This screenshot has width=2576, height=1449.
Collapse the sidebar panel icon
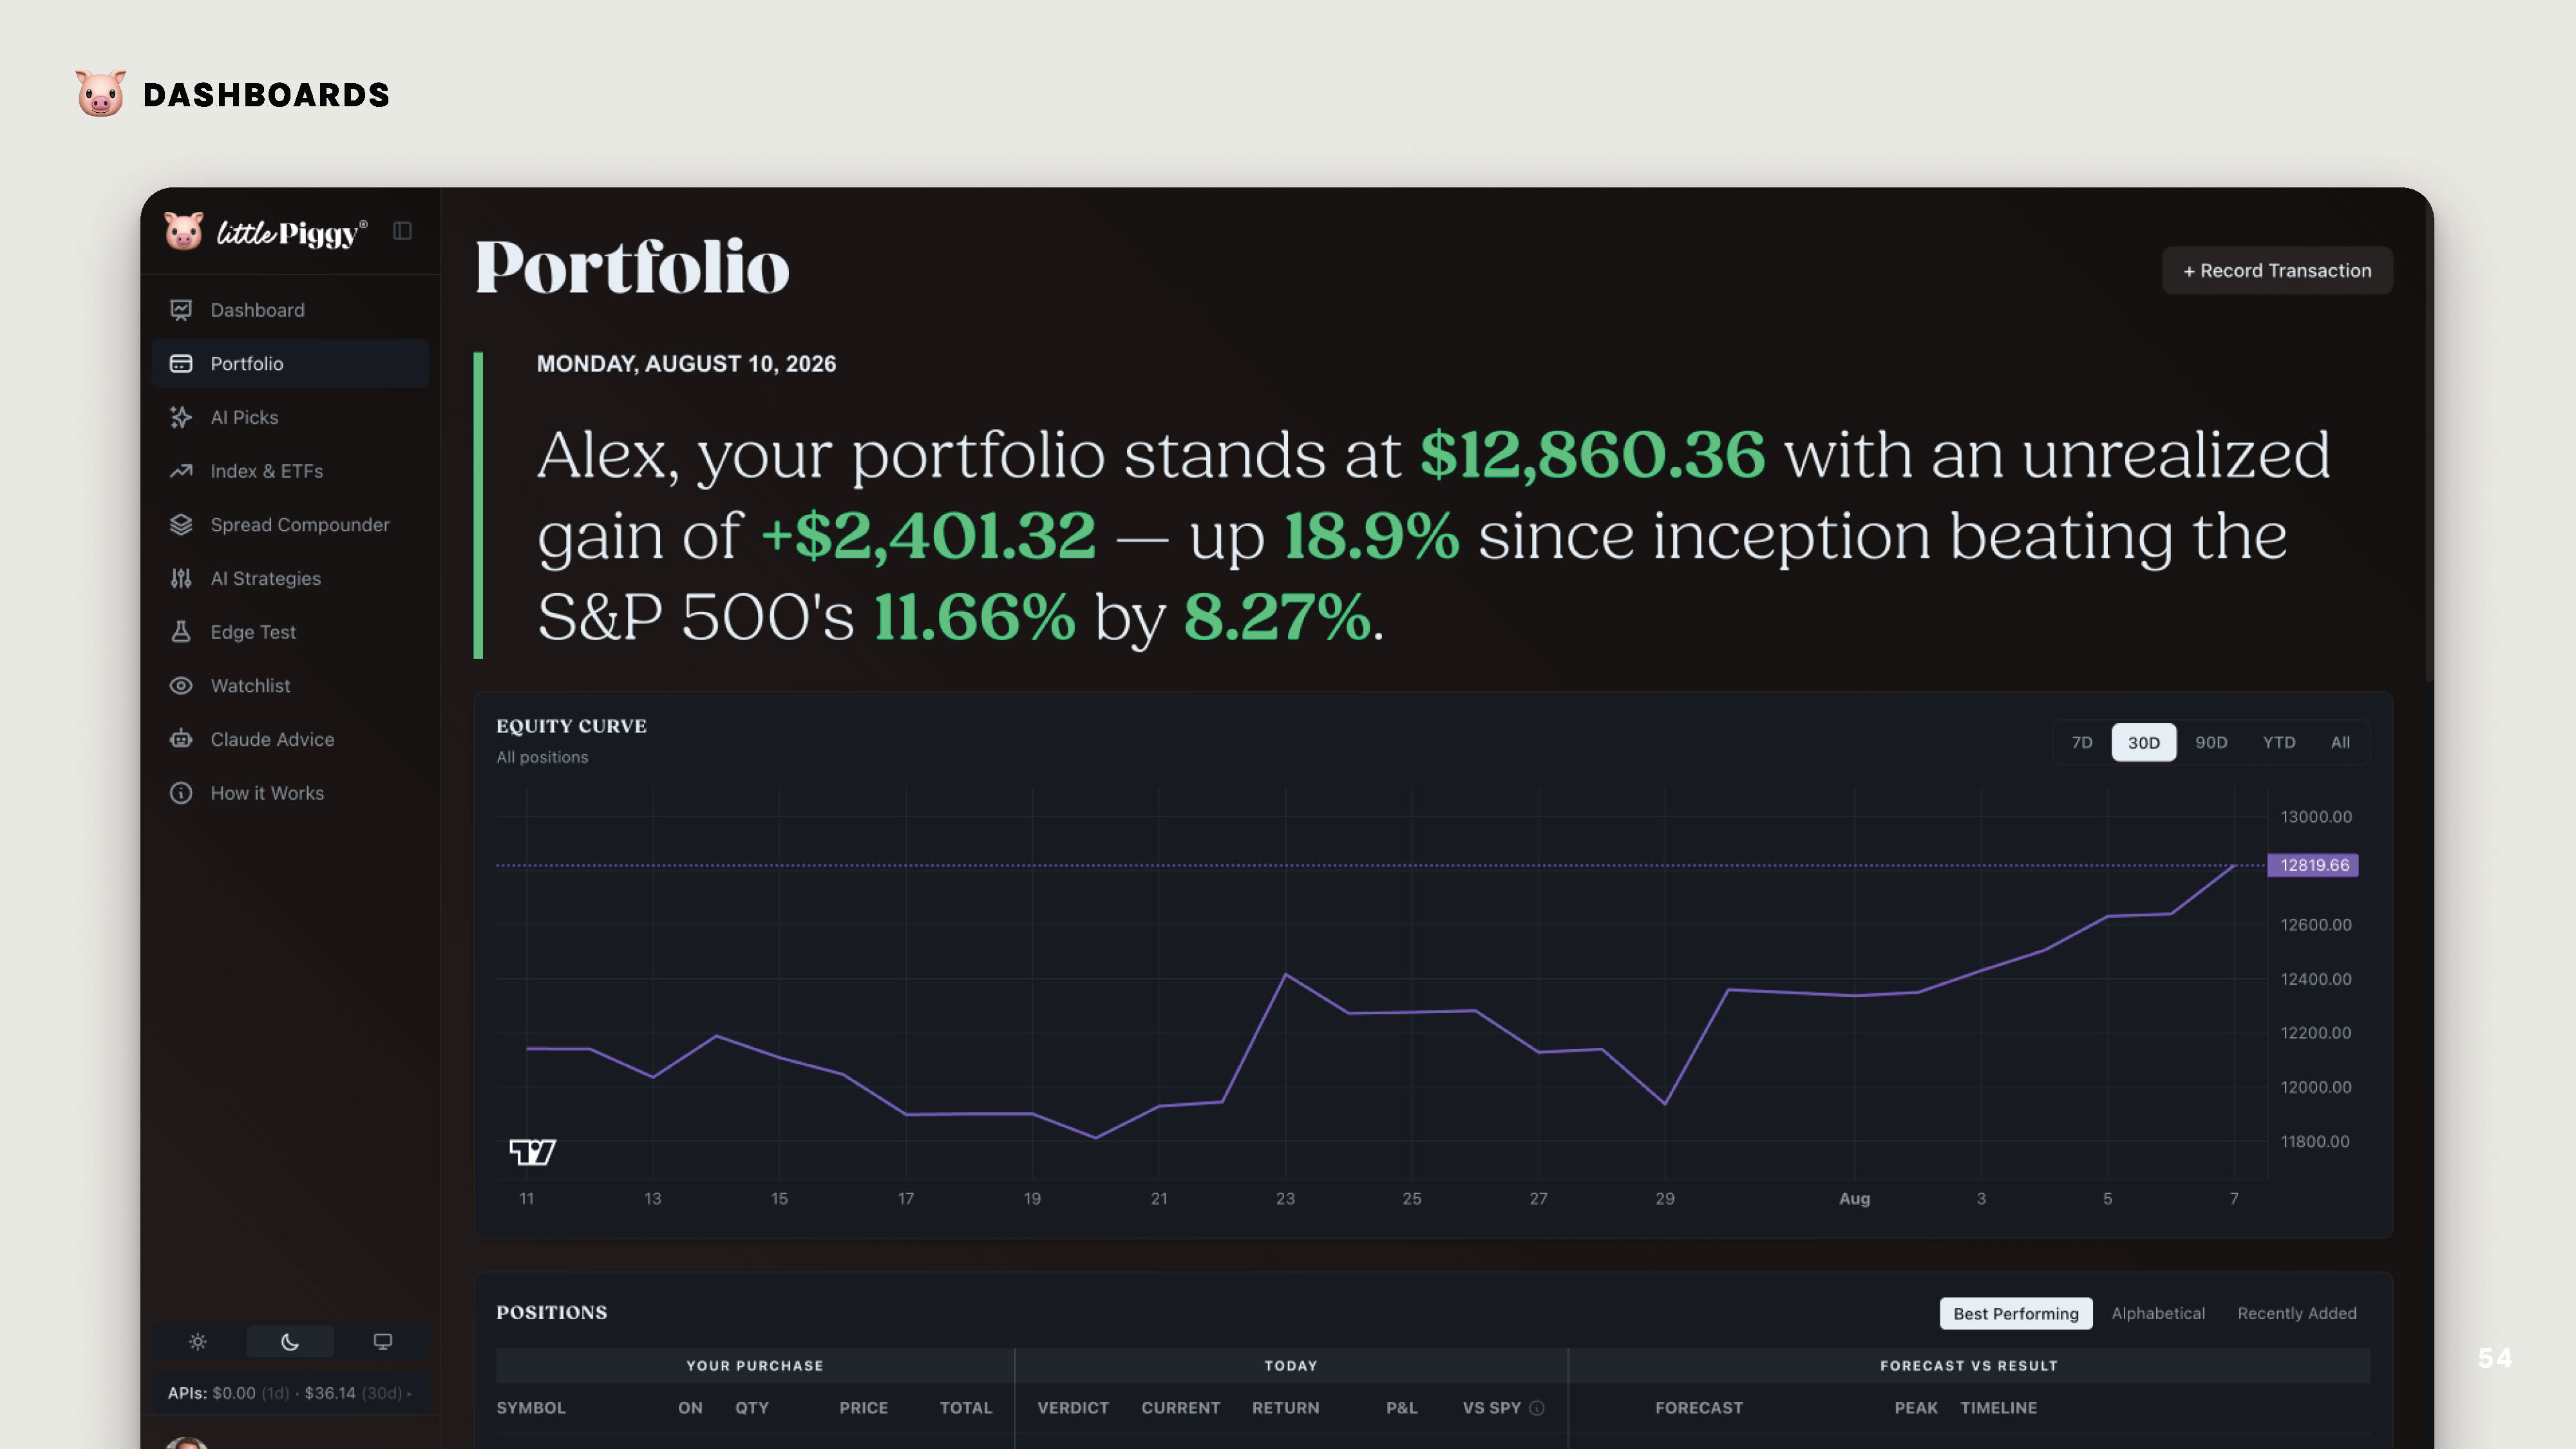pos(402,231)
